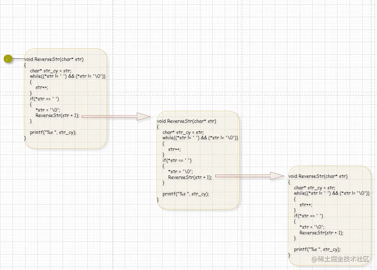Click 'str++;' in the middle box
Viewport: 377px width, 270px height.
point(174,149)
